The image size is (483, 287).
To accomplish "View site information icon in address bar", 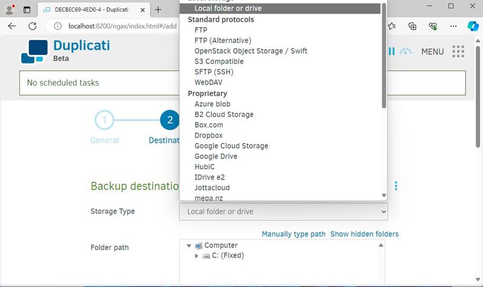I will click(x=57, y=26).
